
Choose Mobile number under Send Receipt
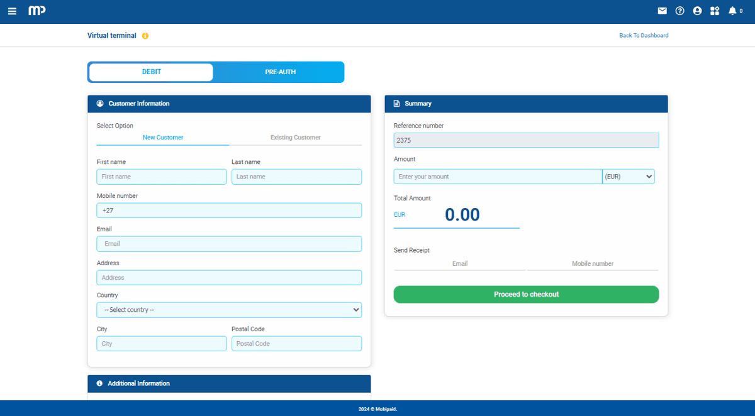point(592,264)
